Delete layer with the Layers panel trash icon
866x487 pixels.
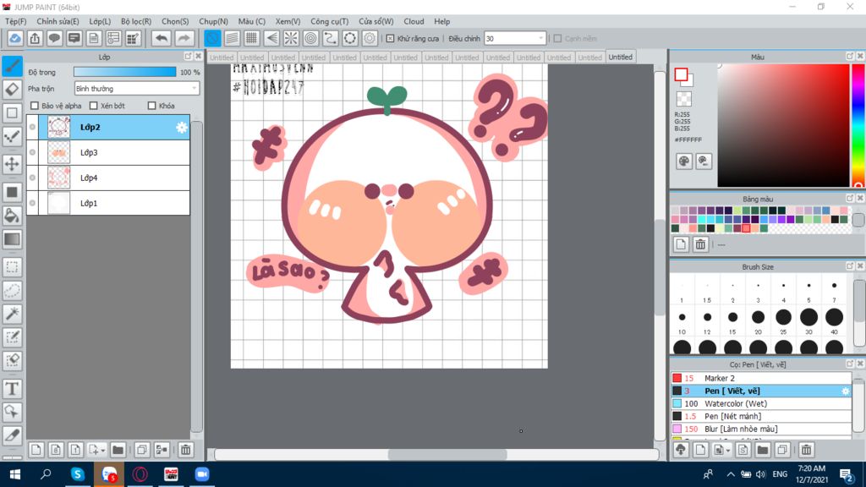(x=185, y=450)
